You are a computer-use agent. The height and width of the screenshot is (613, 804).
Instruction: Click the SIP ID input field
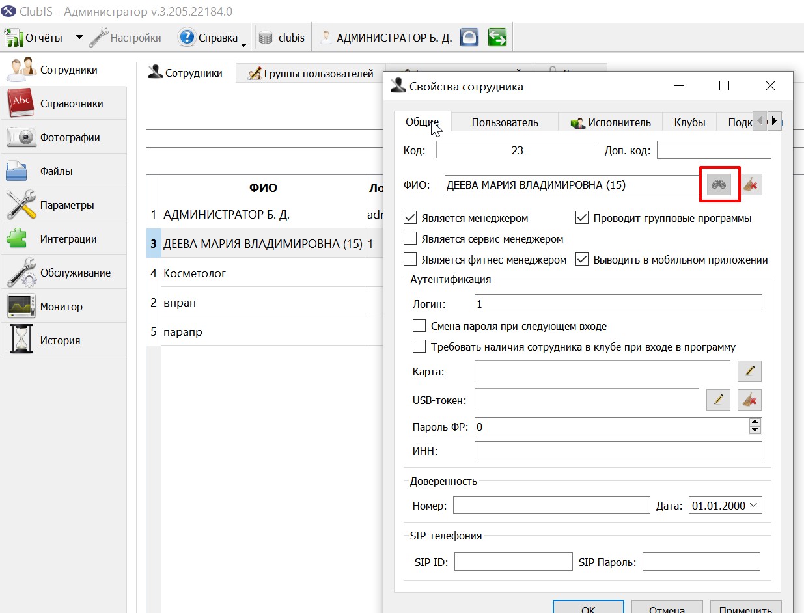[x=513, y=562]
